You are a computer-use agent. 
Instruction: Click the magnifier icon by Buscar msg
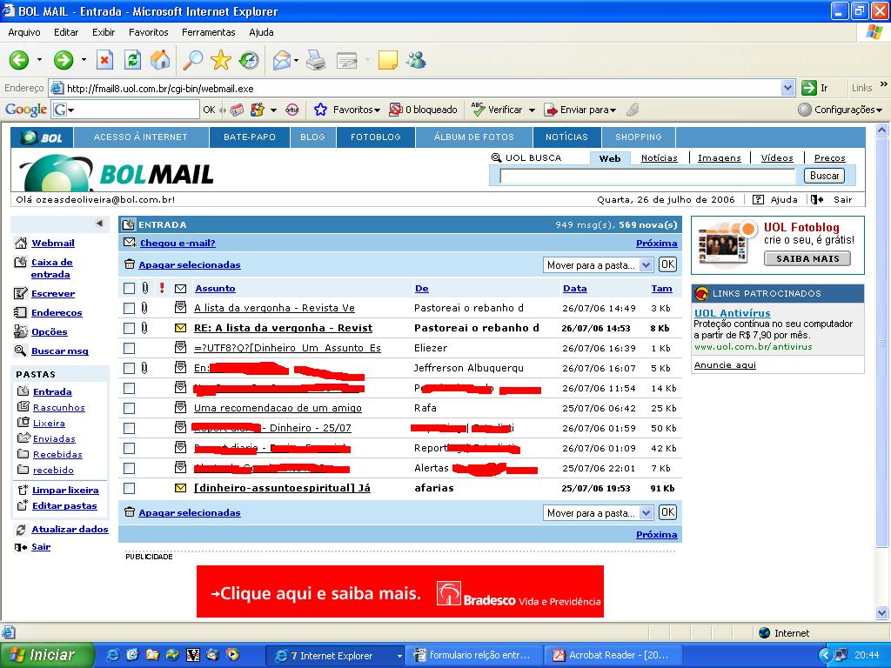[x=21, y=351]
